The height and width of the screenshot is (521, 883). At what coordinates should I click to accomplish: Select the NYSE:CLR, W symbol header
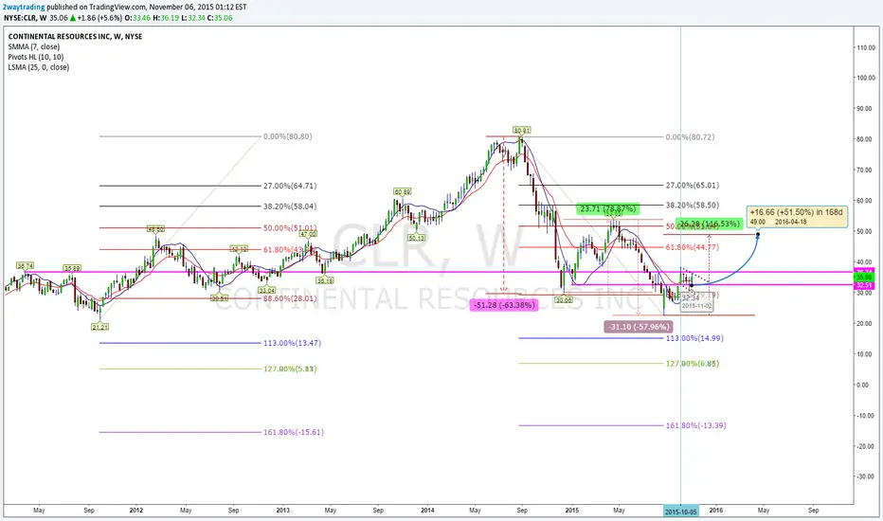(x=25, y=17)
